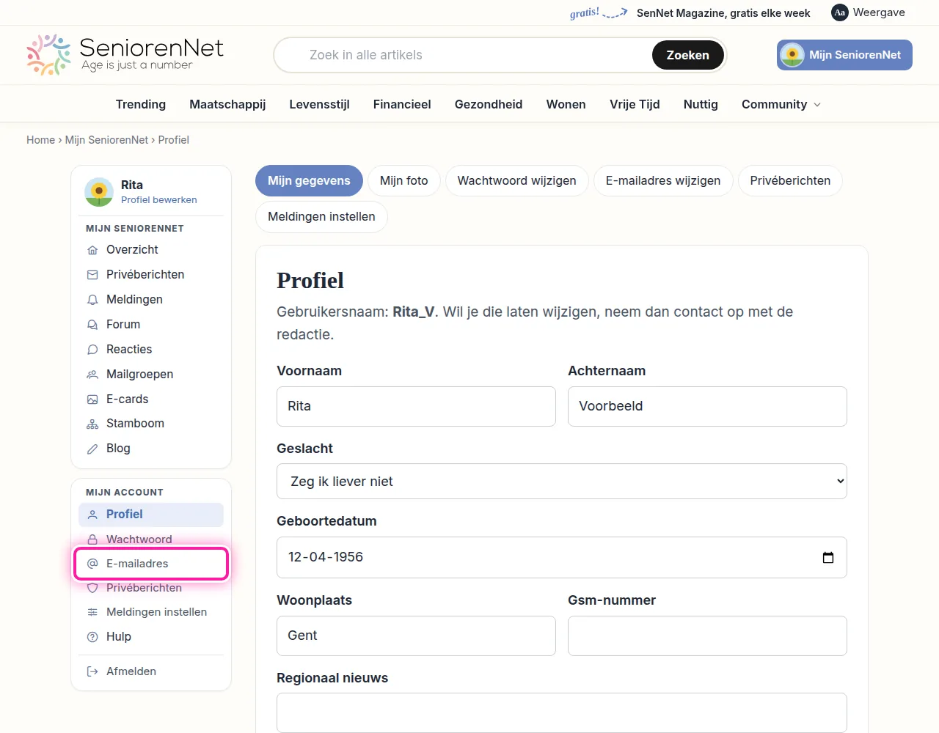Switch to the Mijn foto tab
939x733 pixels.
(403, 181)
